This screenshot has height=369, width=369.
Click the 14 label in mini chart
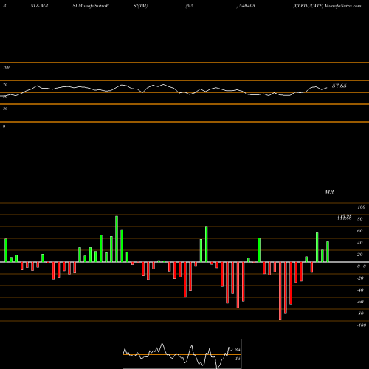point(238,359)
